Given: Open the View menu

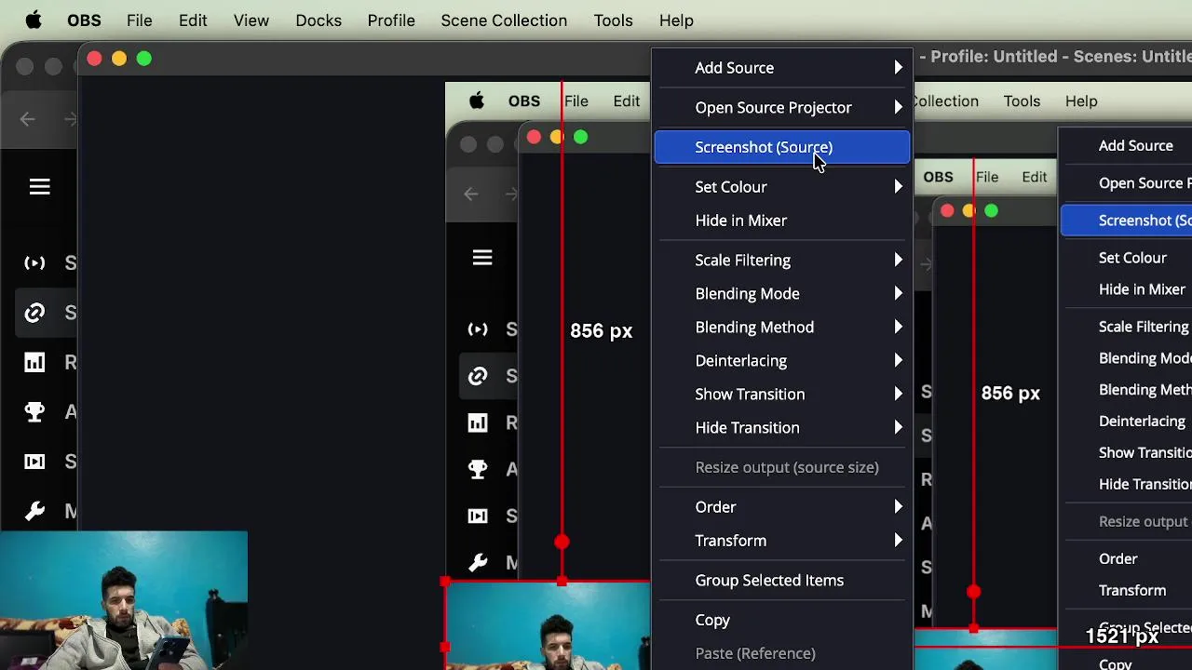Looking at the screenshot, I should coord(251,20).
